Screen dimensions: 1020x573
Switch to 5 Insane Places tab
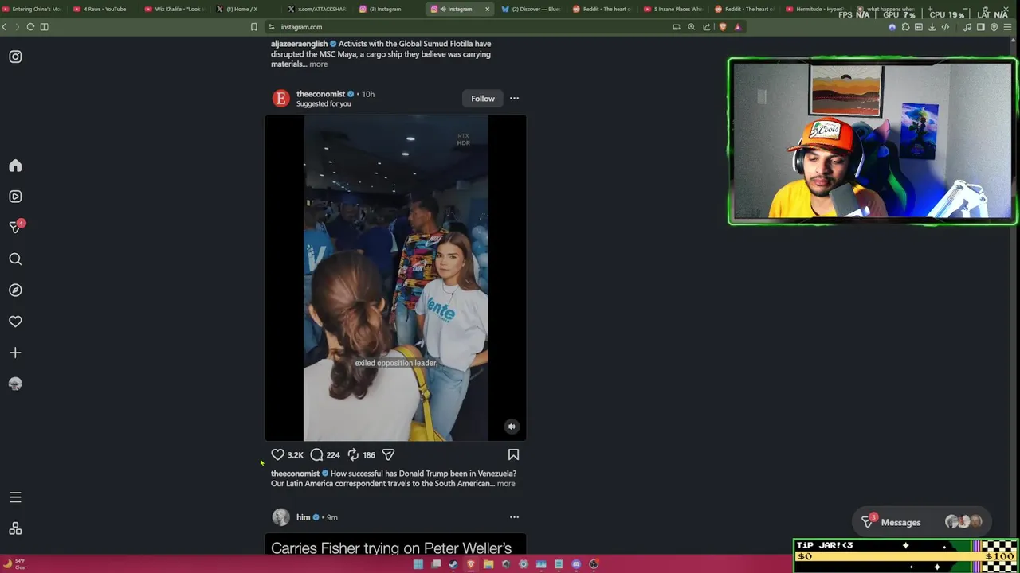(674, 9)
